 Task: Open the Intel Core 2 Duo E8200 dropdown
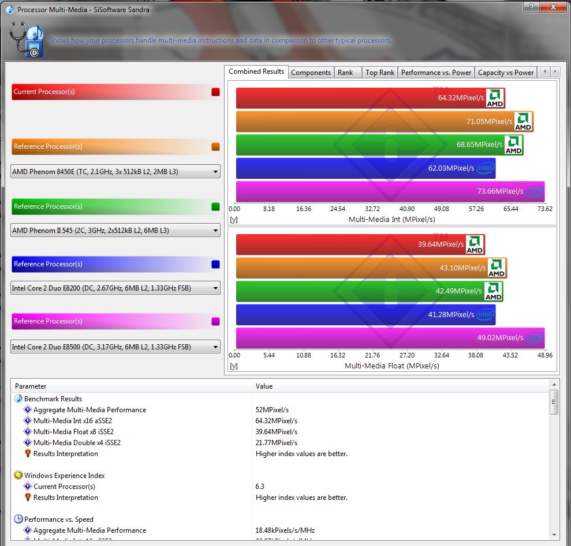(x=115, y=288)
